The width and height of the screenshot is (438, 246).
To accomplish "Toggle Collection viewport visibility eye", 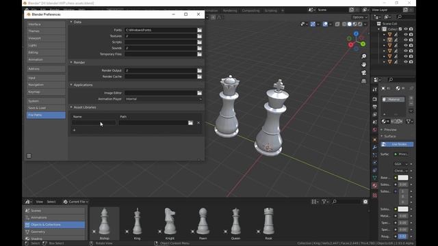I will click(x=406, y=29).
